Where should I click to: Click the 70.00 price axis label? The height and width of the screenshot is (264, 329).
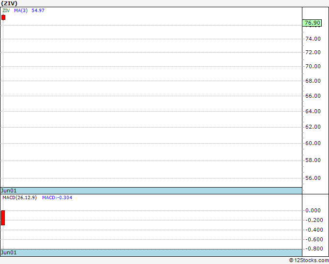313,66
